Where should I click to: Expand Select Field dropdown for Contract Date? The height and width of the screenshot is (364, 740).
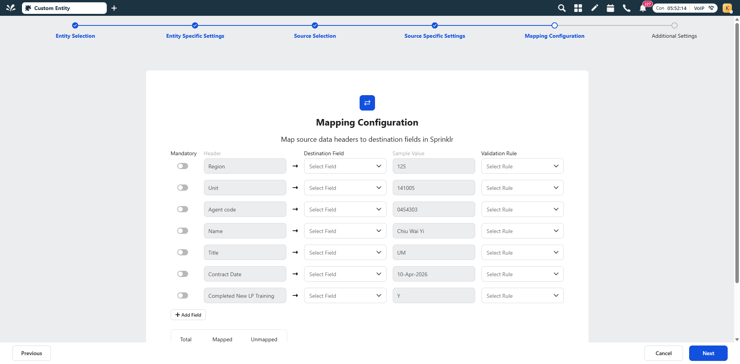[345, 274]
